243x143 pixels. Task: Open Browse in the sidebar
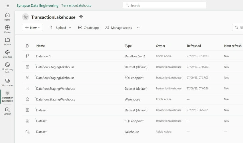pyautogui.click(x=7, y=41)
